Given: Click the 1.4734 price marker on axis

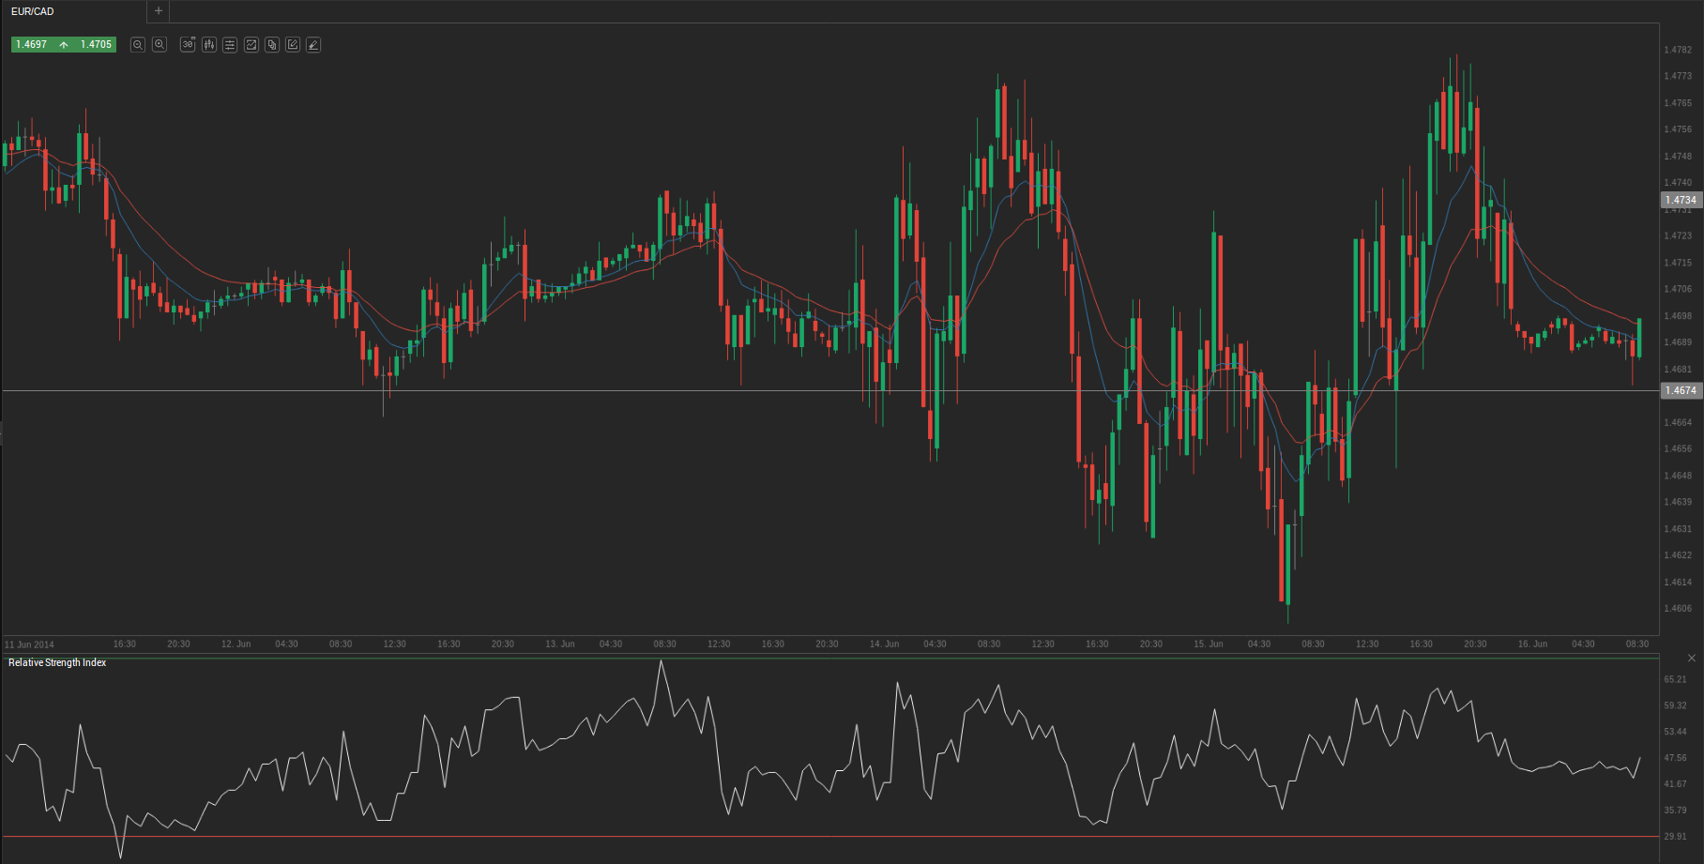Looking at the screenshot, I should pyautogui.click(x=1681, y=200).
